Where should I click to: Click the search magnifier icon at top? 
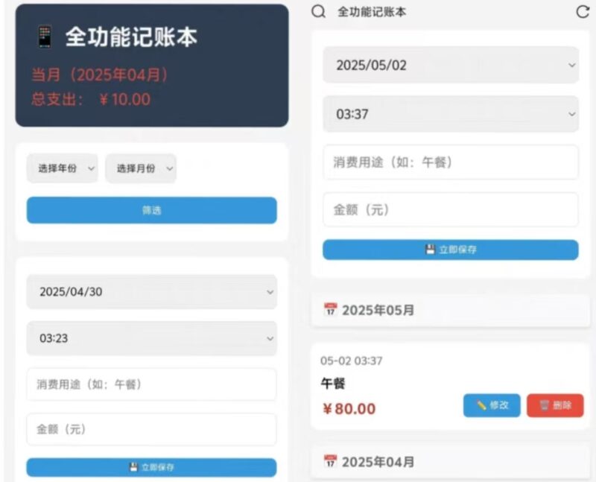(x=317, y=13)
